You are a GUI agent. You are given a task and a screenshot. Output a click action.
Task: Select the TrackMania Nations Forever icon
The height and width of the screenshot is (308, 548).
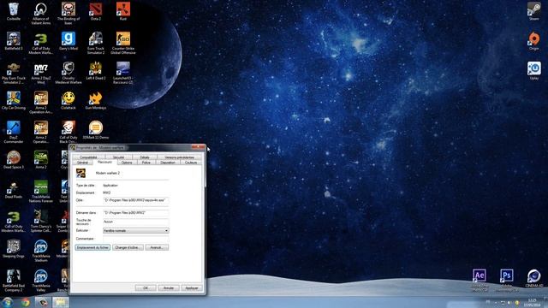(x=41, y=192)
